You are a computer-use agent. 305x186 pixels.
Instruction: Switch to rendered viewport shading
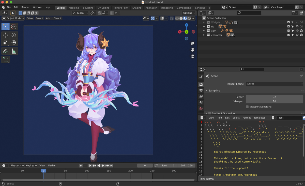point(189,18)
